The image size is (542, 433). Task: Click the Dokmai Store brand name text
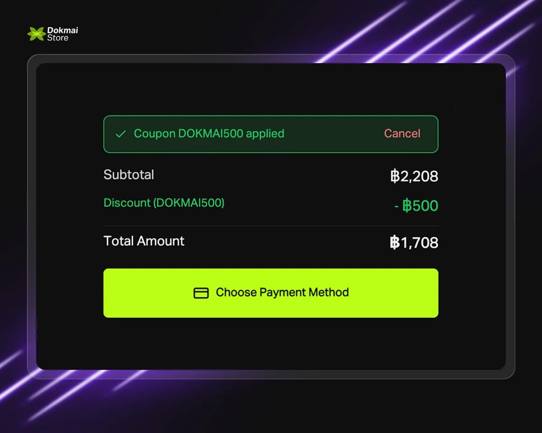[62, 34]
